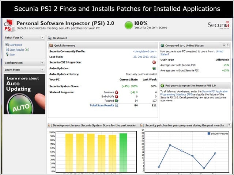Image resolution: width=234 pixels, height=175 pixels.
Task: Collapse the Patch Your PC section
Action: tap(42, 38)
